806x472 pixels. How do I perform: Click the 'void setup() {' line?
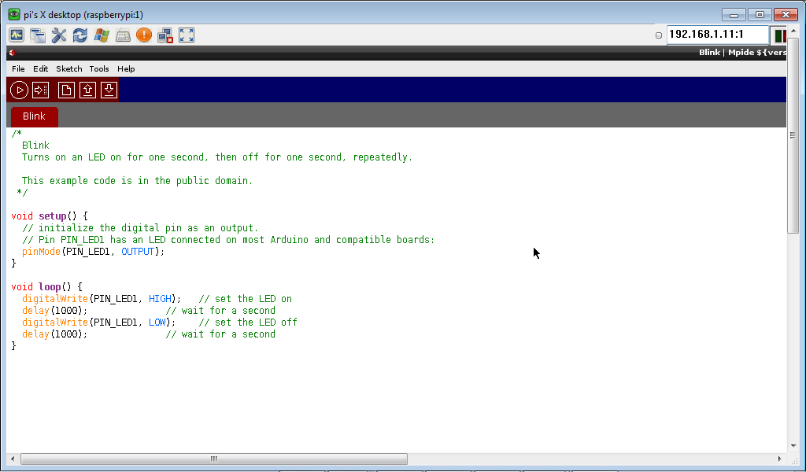(x=50, y=216)
